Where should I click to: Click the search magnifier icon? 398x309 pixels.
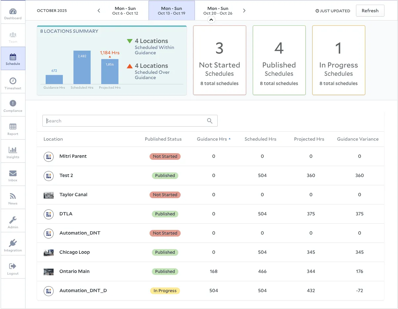tap(210, 121)
